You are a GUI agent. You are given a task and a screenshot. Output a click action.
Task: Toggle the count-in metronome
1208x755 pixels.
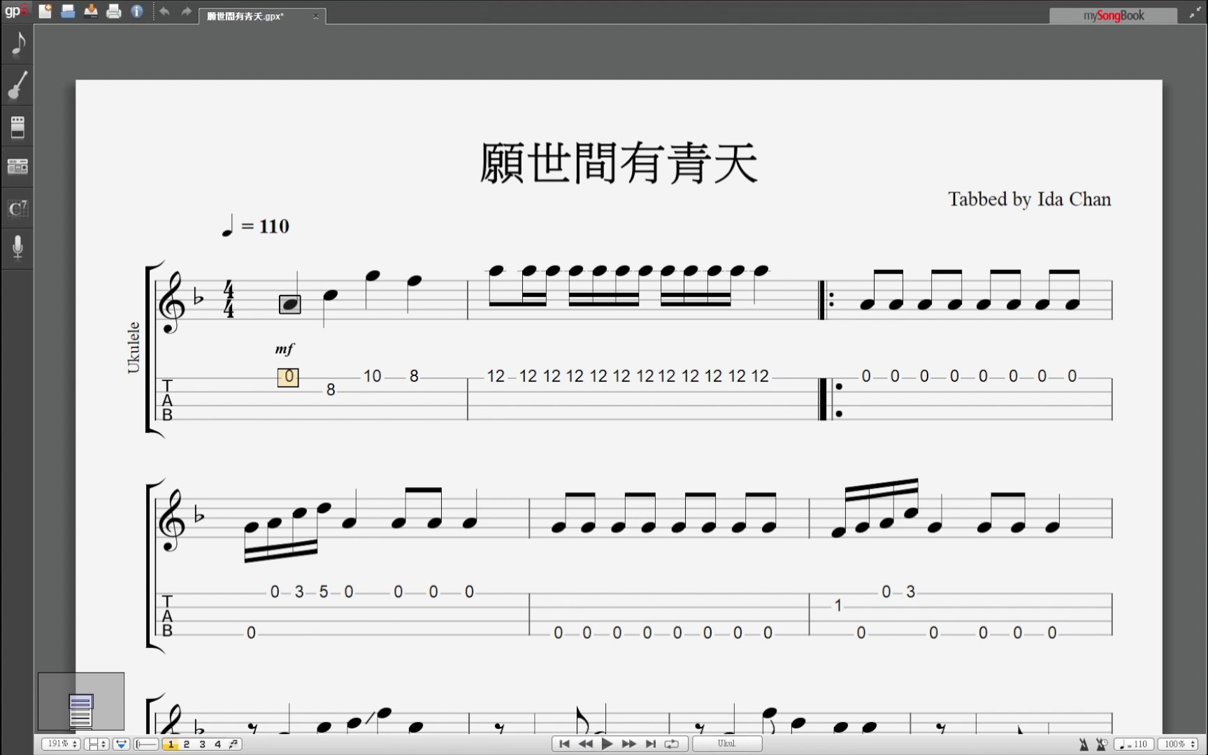[x=1102, y=745]
